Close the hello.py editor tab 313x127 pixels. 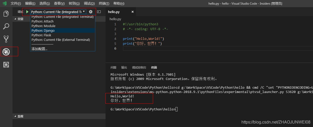132,12
